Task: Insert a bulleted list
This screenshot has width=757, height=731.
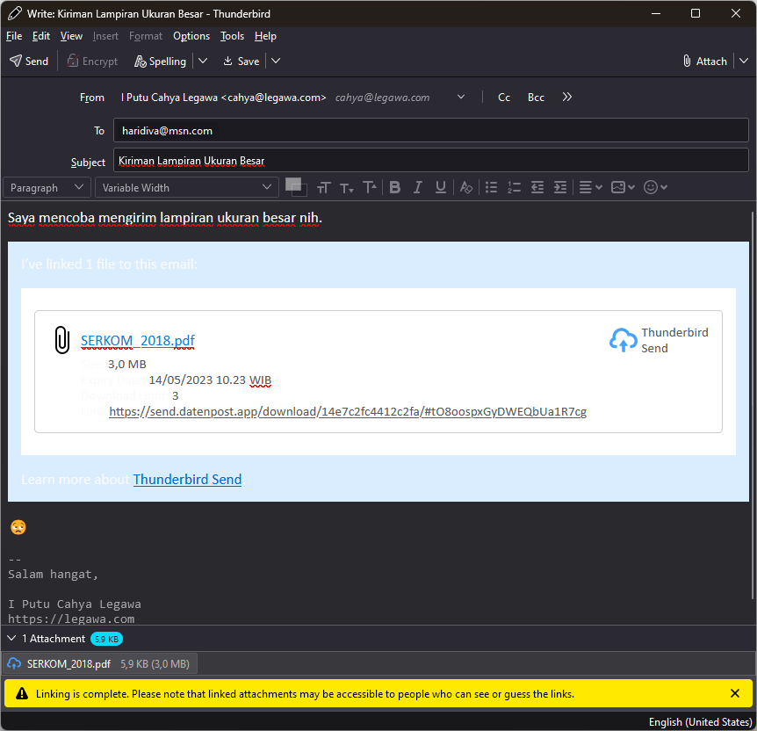Action: tap(491, 187)
